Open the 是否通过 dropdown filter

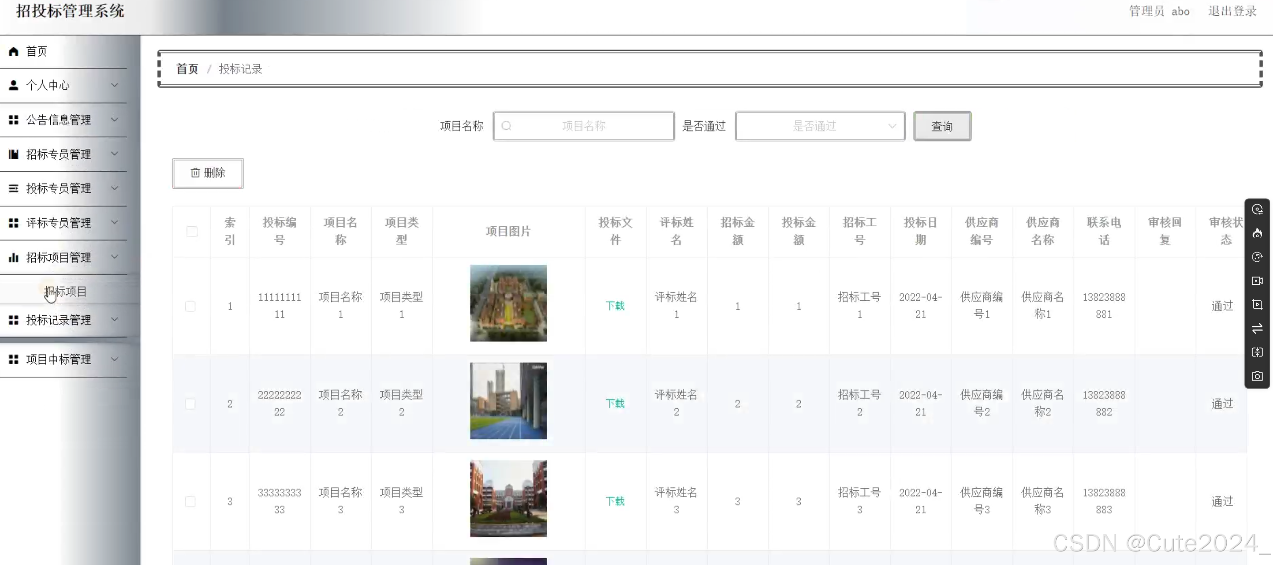pos(820,126)
